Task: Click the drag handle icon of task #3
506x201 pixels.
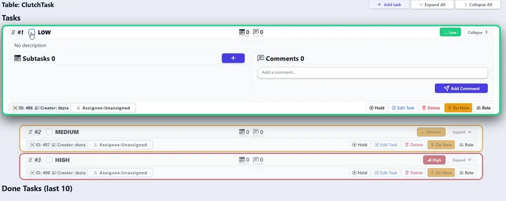Action: click(x=30, y=160)
